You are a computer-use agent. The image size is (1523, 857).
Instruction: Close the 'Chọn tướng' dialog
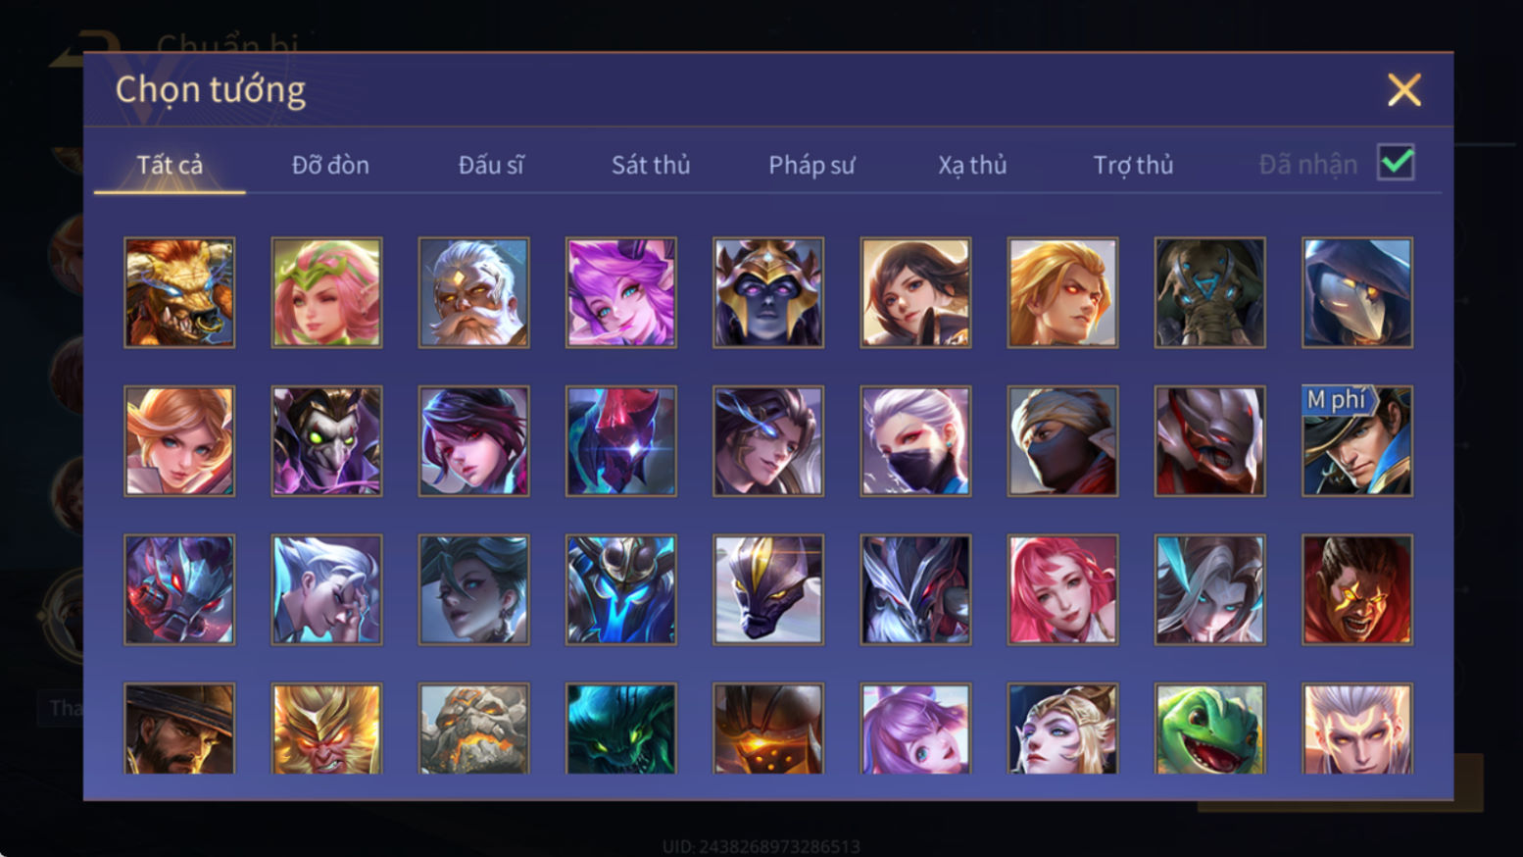[1403, 90]
